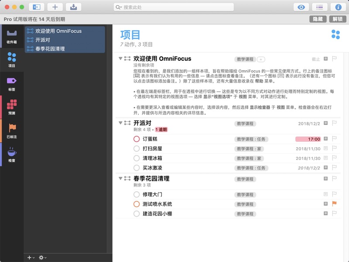Open the search magnifier options dropdown

[119, 7]
